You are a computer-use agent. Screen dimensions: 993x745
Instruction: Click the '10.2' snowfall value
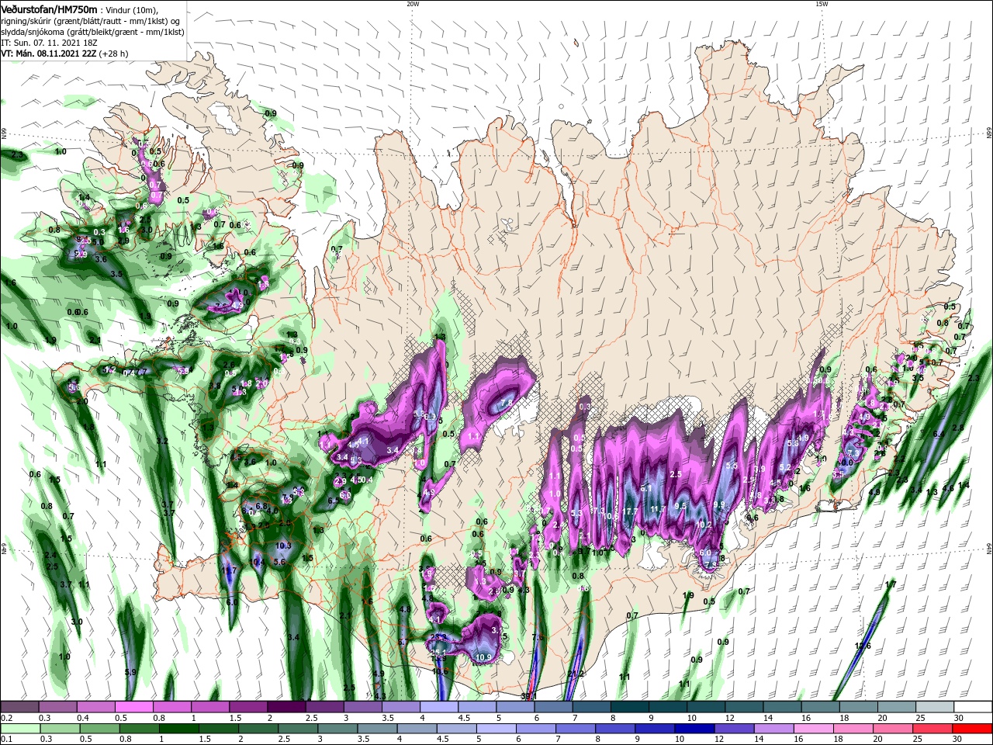click(x=704, y=525)
